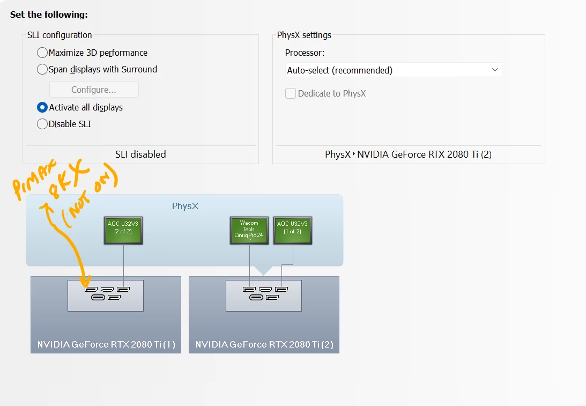Click the Configure... button
Image resolution: width=586 pixels, height=406 pixels.
point(94,90)
